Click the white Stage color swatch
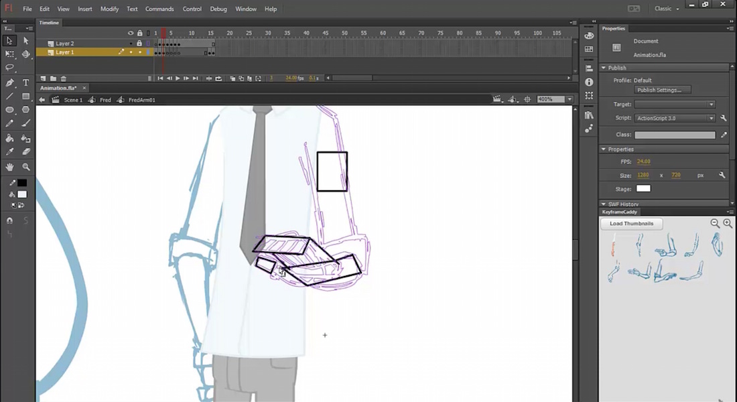The image size is (737, 402). point(643,188)
